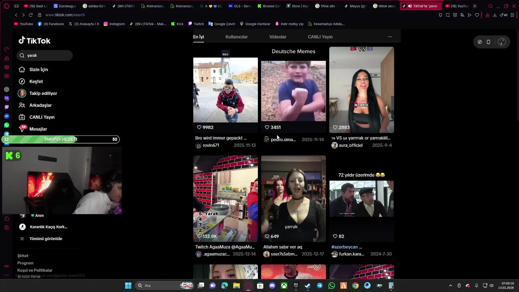Expand Program footer section

[x=25, y=263]
